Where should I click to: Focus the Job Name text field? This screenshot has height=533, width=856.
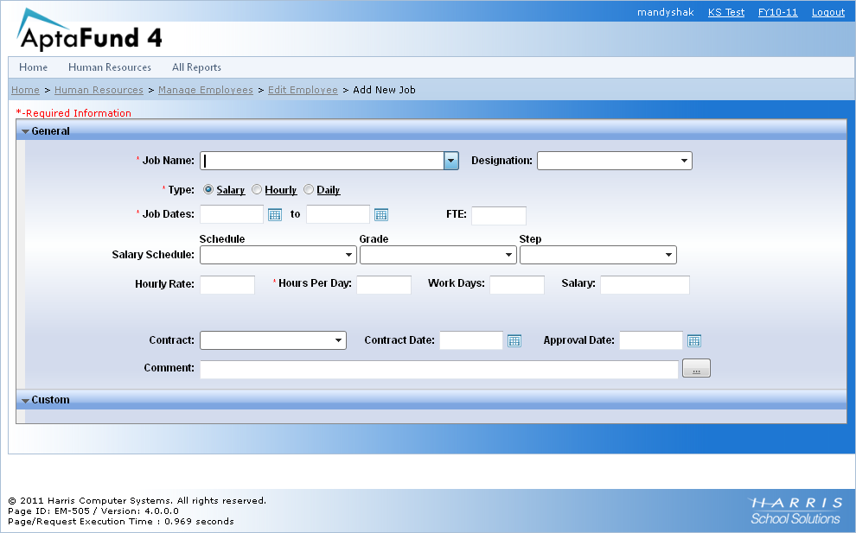coord(323,161)
